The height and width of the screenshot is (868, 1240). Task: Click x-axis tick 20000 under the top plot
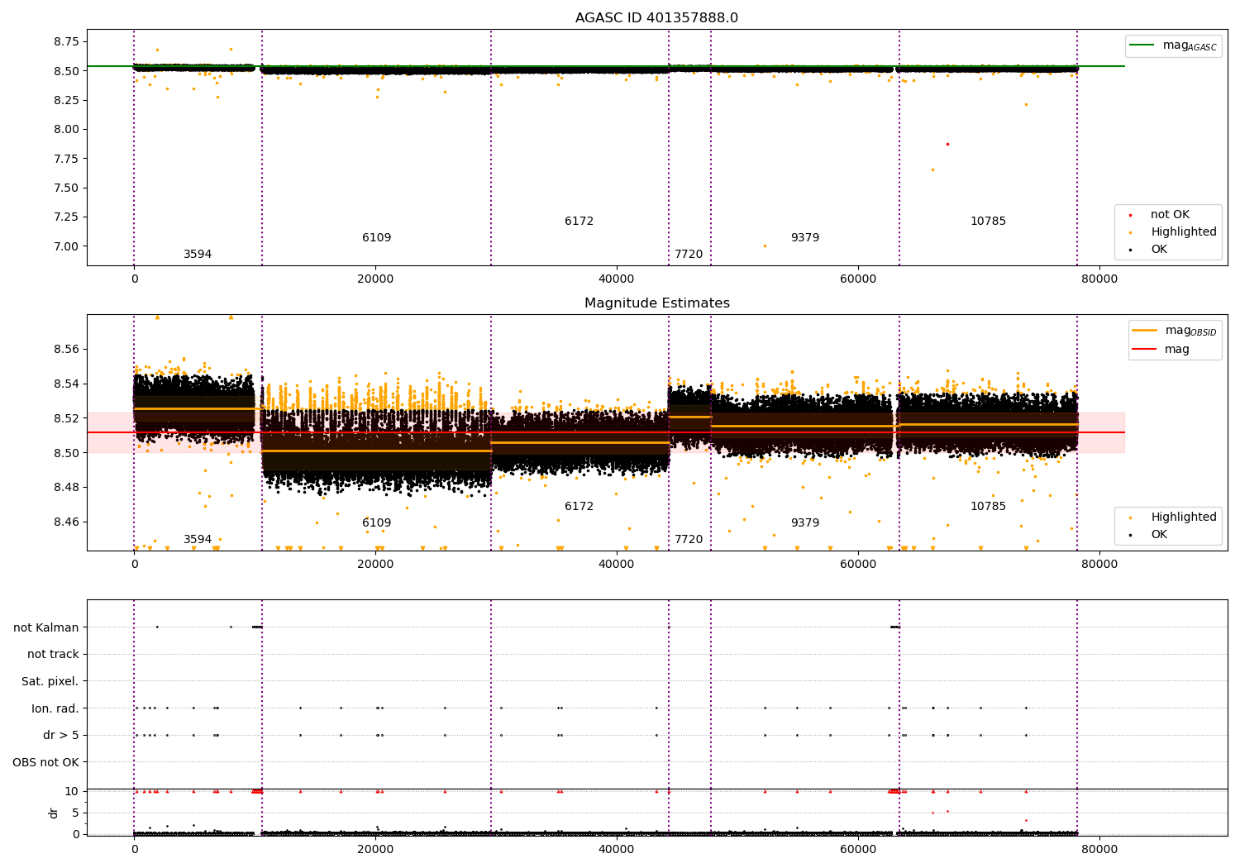375,279
